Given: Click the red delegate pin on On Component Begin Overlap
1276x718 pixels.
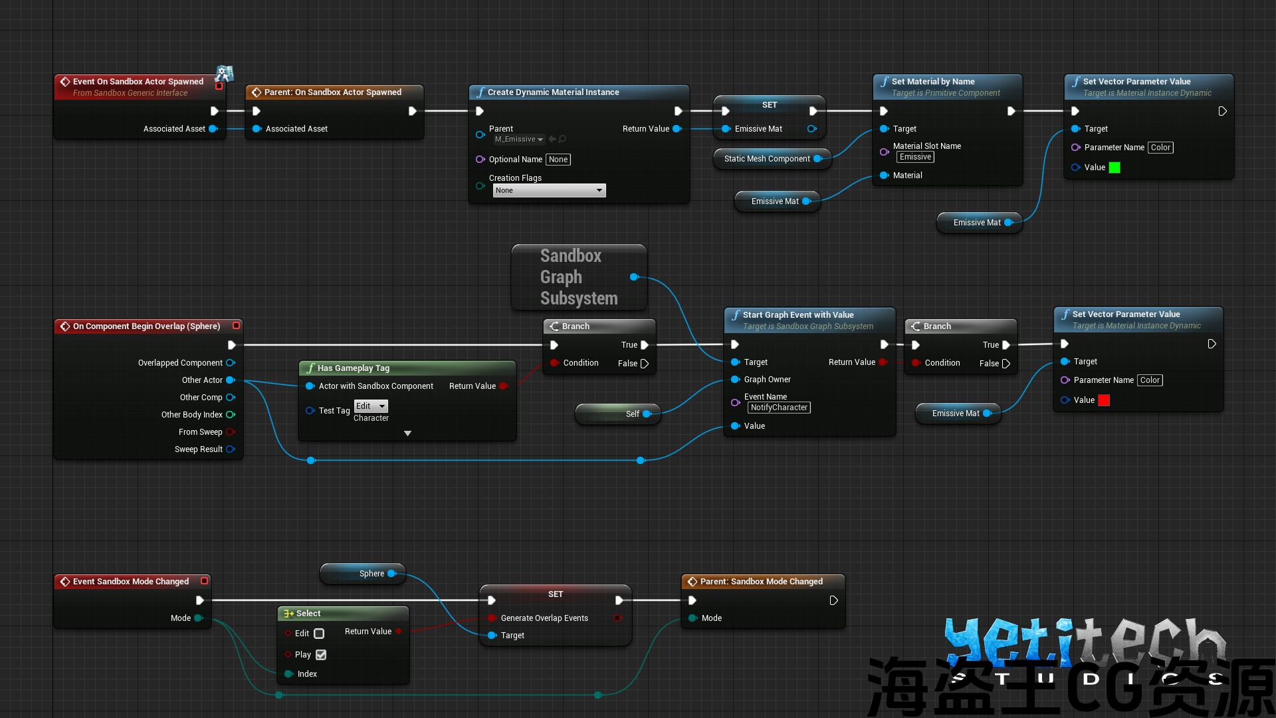Looking at the screenshot, I should coord(236,326).
